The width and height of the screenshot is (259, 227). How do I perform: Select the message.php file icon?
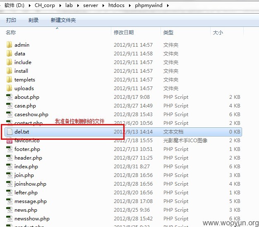(9, 201)
